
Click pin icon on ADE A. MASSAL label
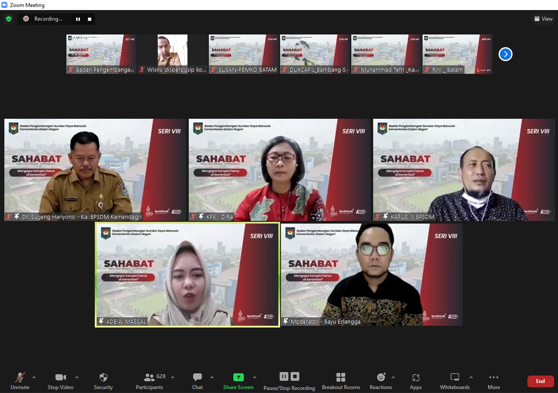tap(101, 321)
